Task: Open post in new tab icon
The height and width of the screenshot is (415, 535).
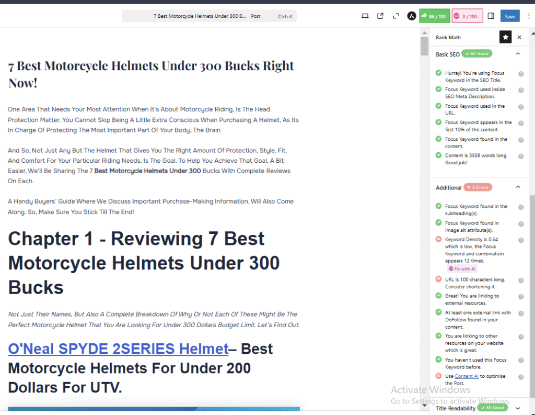Action: point(380,16)
